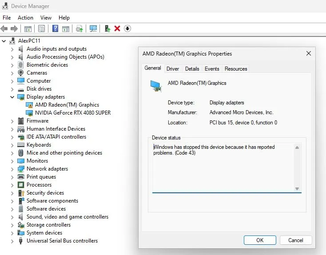Select the Computer tree item
The height and width of the screenshot is (255, 326).
tap(39, 81)
